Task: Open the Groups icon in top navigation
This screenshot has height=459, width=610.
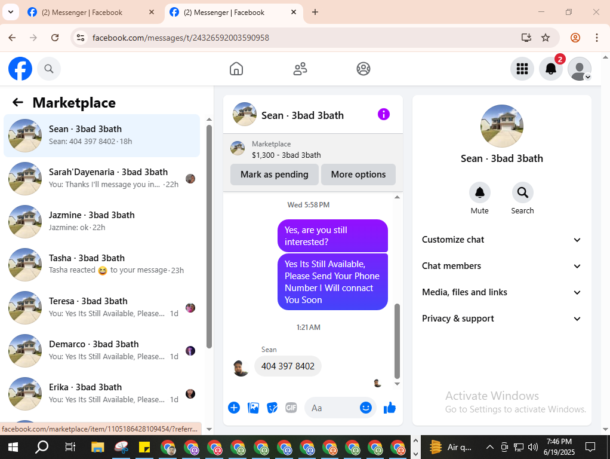Action: coord(363,69)
